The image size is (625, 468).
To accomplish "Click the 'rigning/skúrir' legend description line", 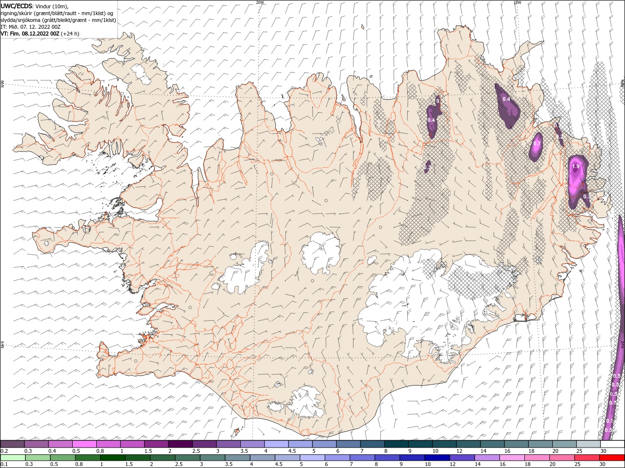I will (57, 13).
